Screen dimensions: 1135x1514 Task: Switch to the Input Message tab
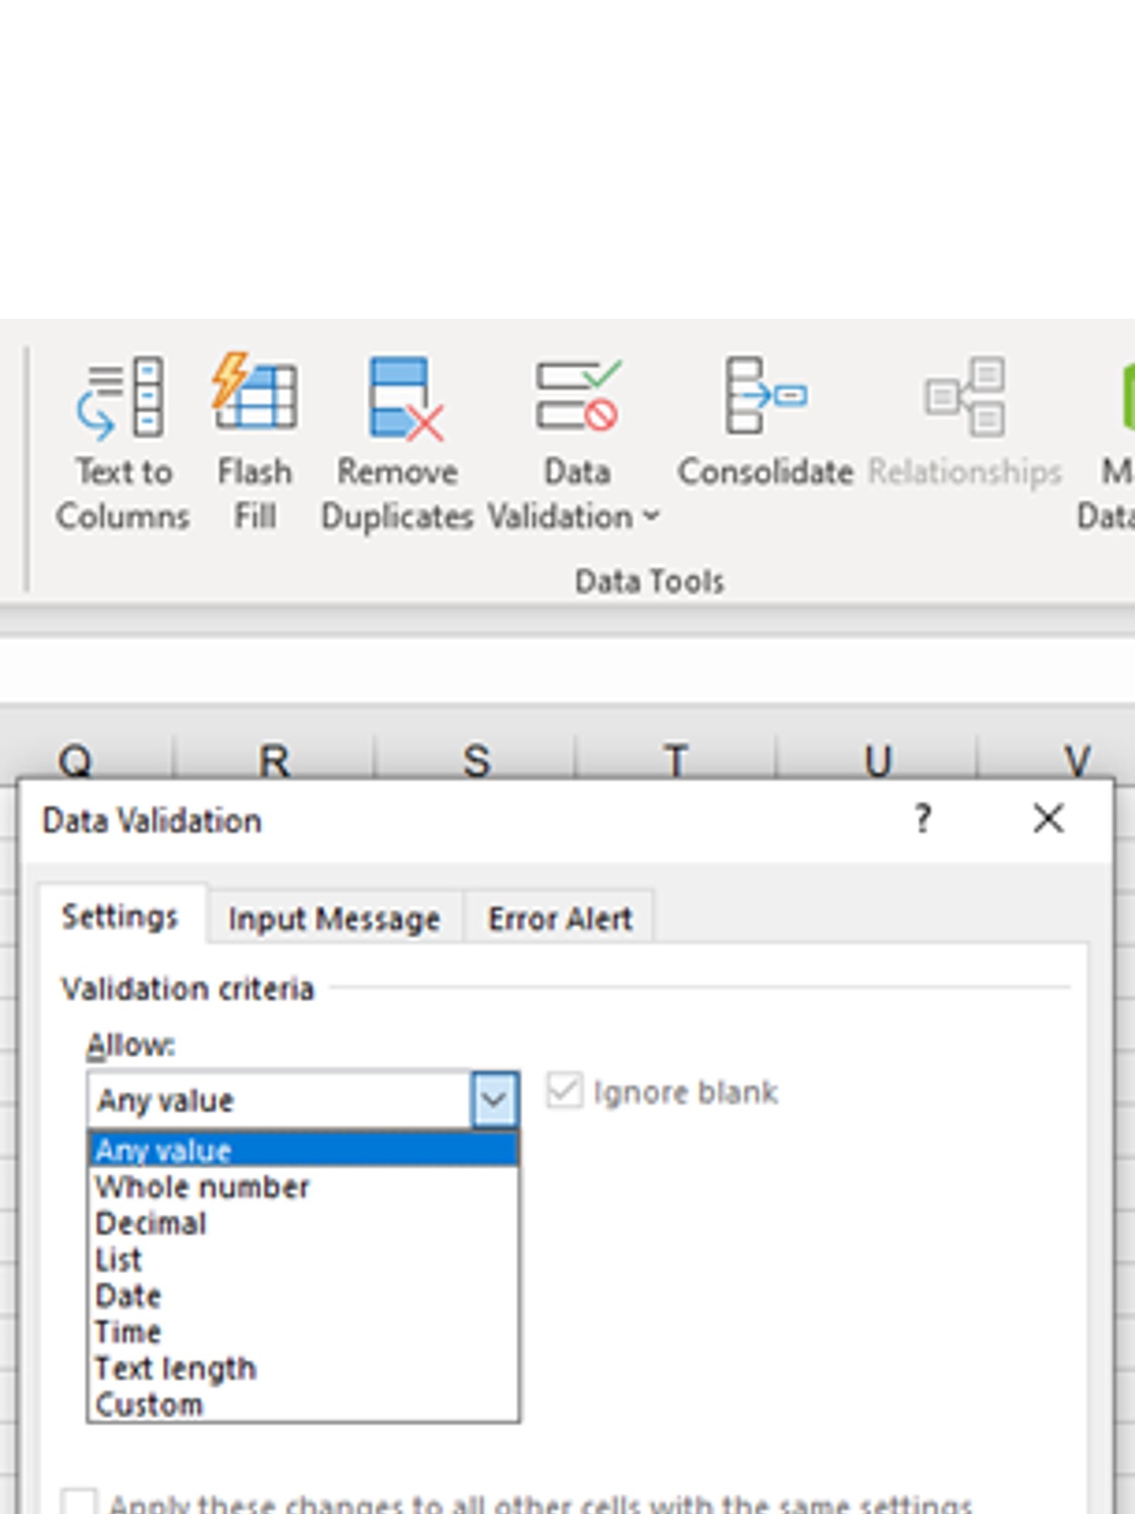(334, 919)
